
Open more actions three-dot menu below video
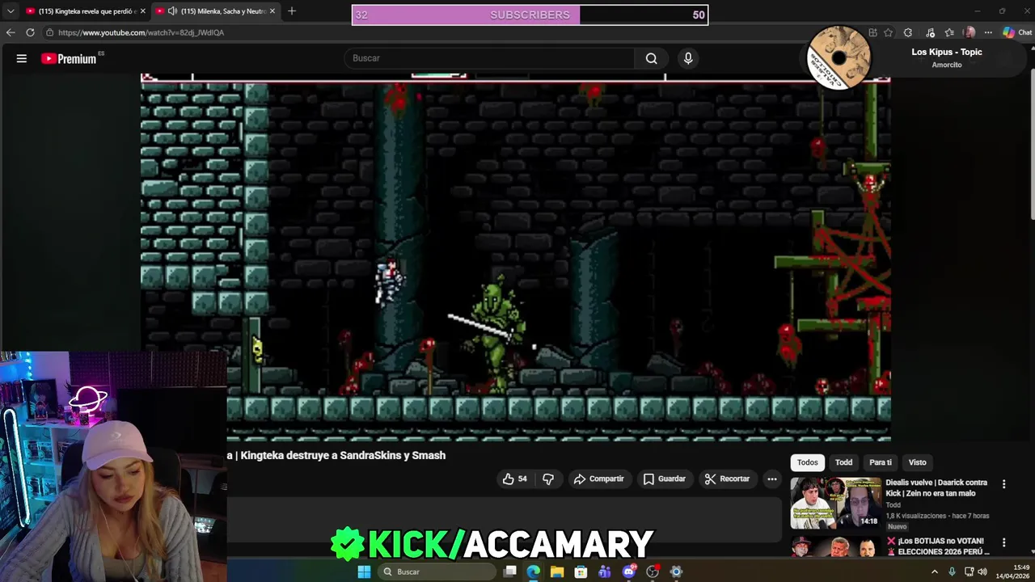pyautogui.click(x=772, y=479)
